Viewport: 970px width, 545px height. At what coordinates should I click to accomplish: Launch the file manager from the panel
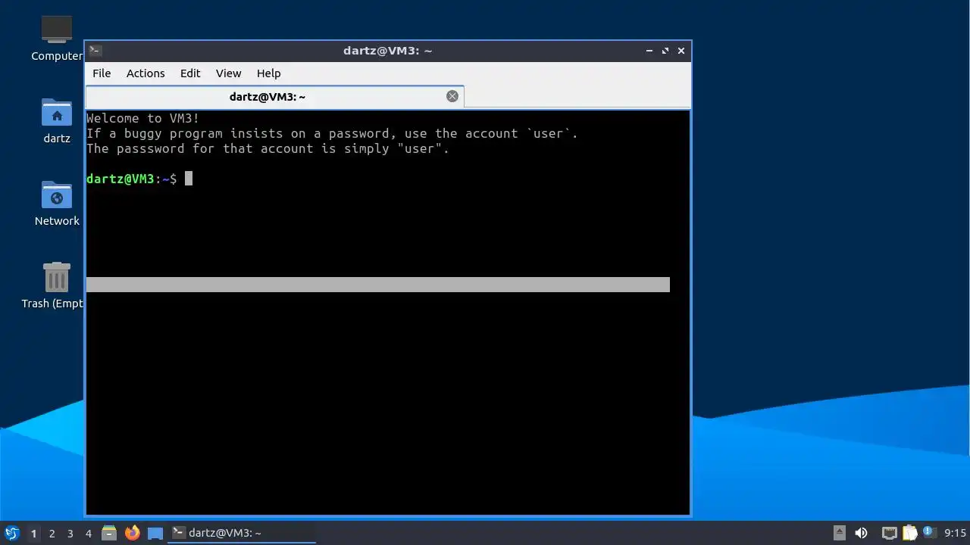coord(109,533)
